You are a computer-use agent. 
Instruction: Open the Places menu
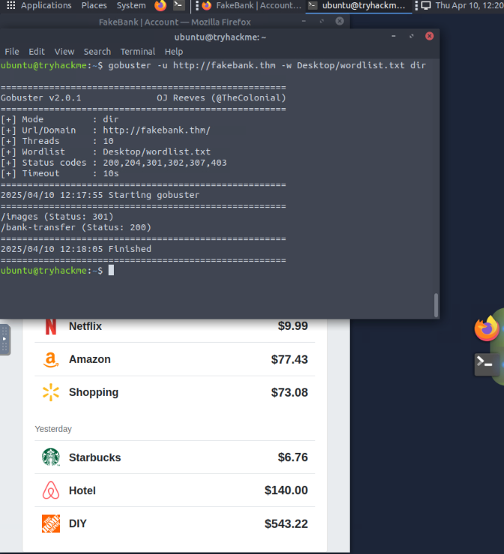tap(94, 5)
